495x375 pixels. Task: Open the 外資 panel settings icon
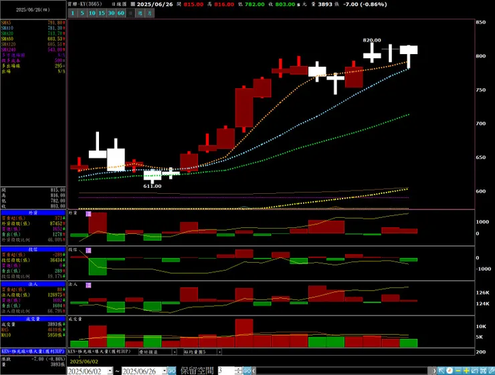[x=88, y=214]
